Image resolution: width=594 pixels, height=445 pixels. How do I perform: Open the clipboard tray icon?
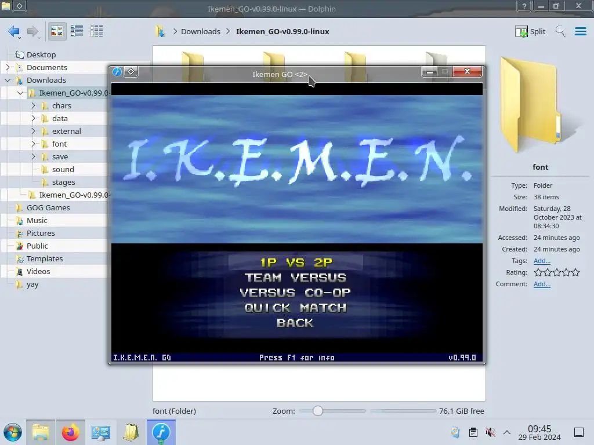tap(473, 432)
